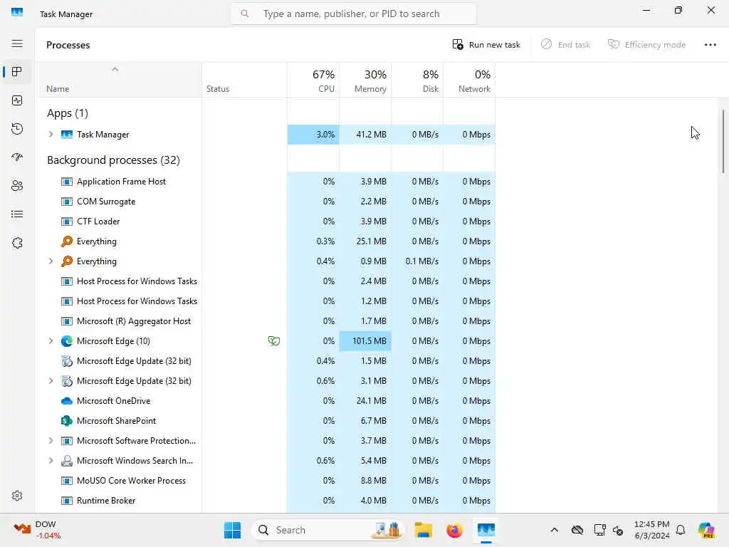Open Startup apps sidebar icon

point(17,157)
